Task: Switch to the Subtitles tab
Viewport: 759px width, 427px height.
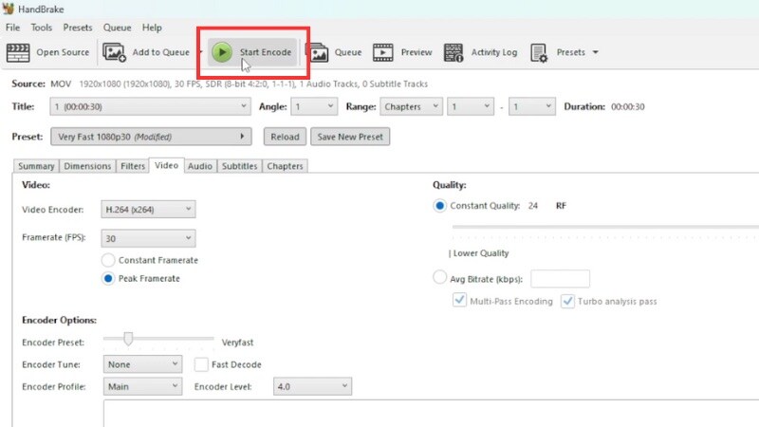Action: pyautogui.click(x=240, y=166)
